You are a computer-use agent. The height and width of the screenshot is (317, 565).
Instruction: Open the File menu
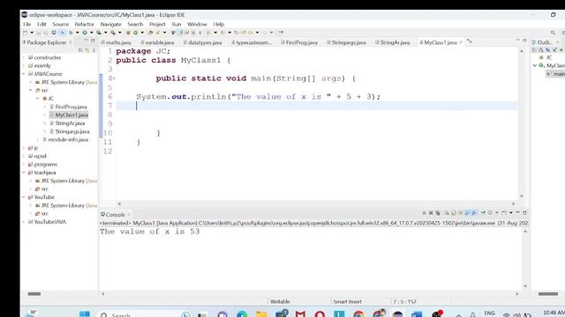(x=27, y=24)
